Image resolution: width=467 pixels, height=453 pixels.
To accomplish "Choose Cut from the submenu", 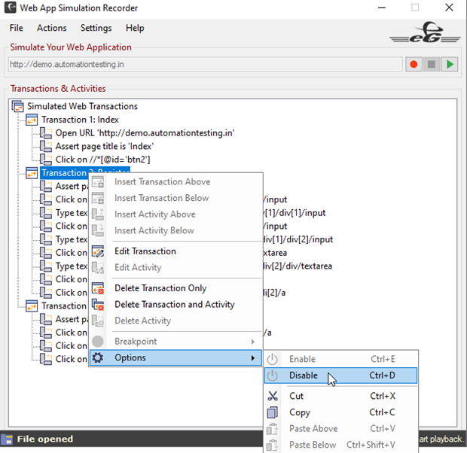I will pyautogui.click(x=340, y=396).
